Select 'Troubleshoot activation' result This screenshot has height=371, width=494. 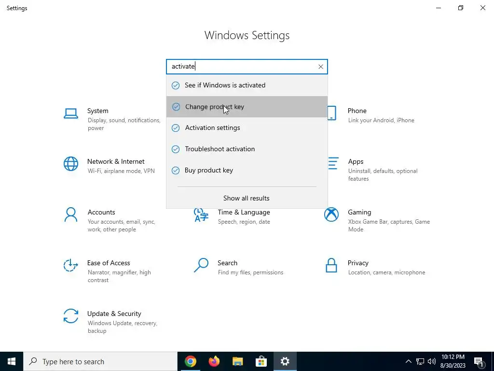click(x=247, y=149)
